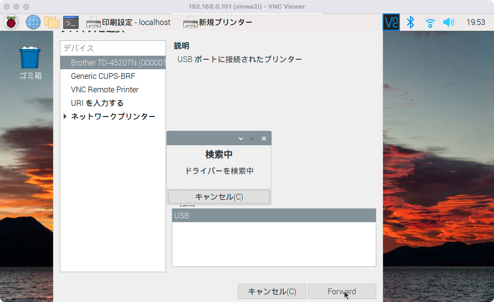
Task: Launch the web browser globe icon
Action: (x=33, y=22)
